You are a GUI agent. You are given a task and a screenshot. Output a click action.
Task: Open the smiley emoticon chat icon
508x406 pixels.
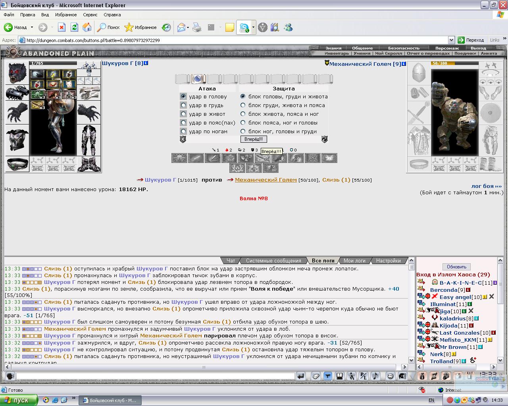tap(390, 376)
